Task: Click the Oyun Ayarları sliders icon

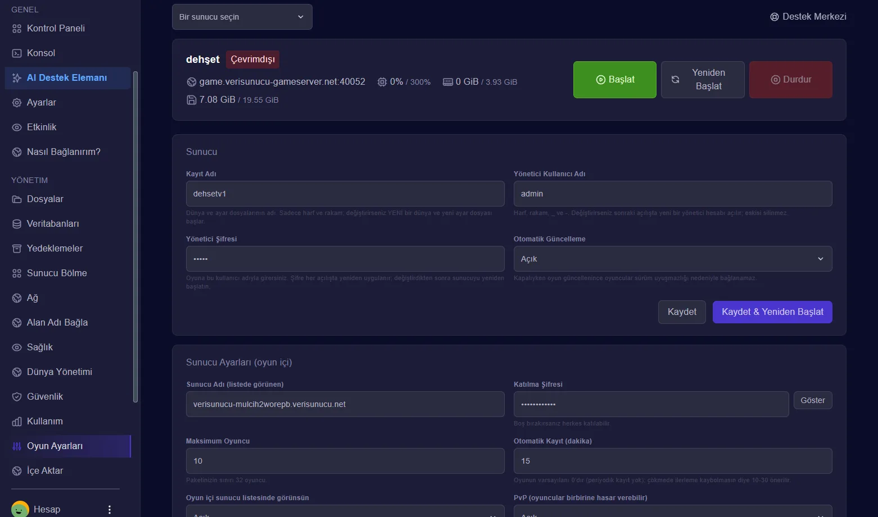Action: [17, 446]
